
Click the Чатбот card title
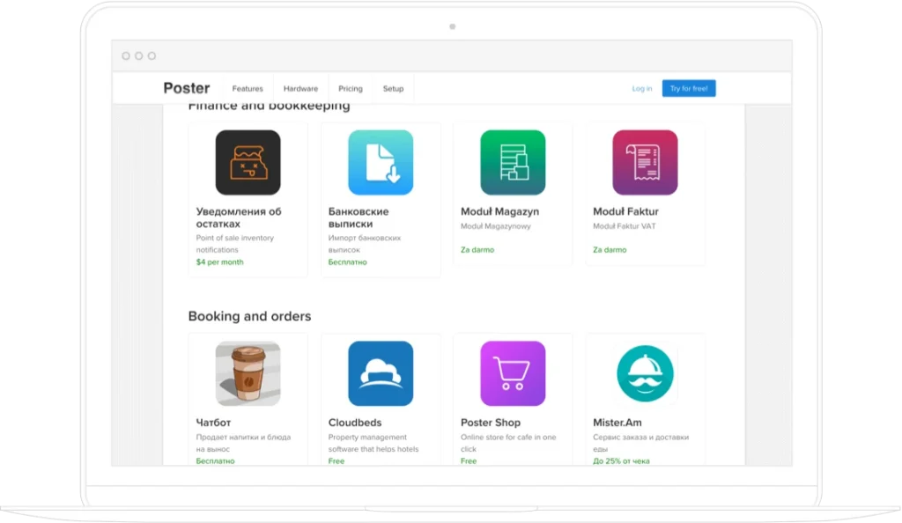click(213, 423)
